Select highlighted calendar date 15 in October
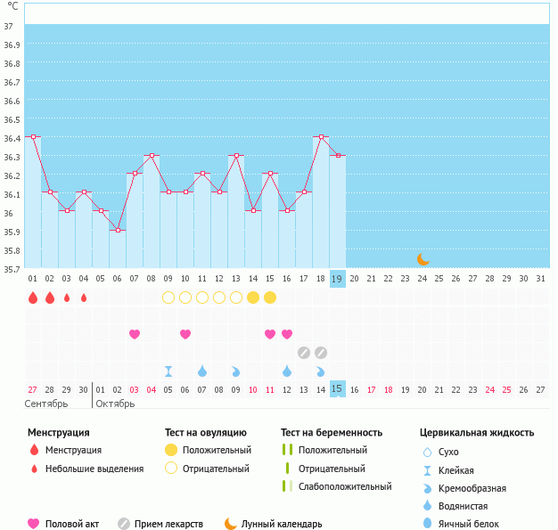The height and width of the screenshot is (530, 558). click(x=338, y=389)
